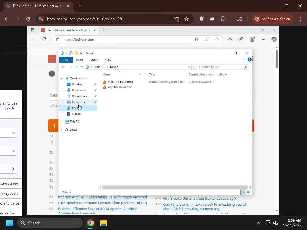Open the Share ribbon tab
Screen dimensions: 307x230
click(x=94, y=60)
